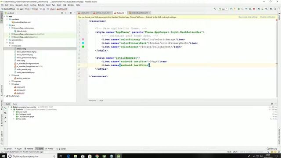Click the pink colorPrimary gutter swatch
The image size is (281, 158).
(x=83, y=39)
